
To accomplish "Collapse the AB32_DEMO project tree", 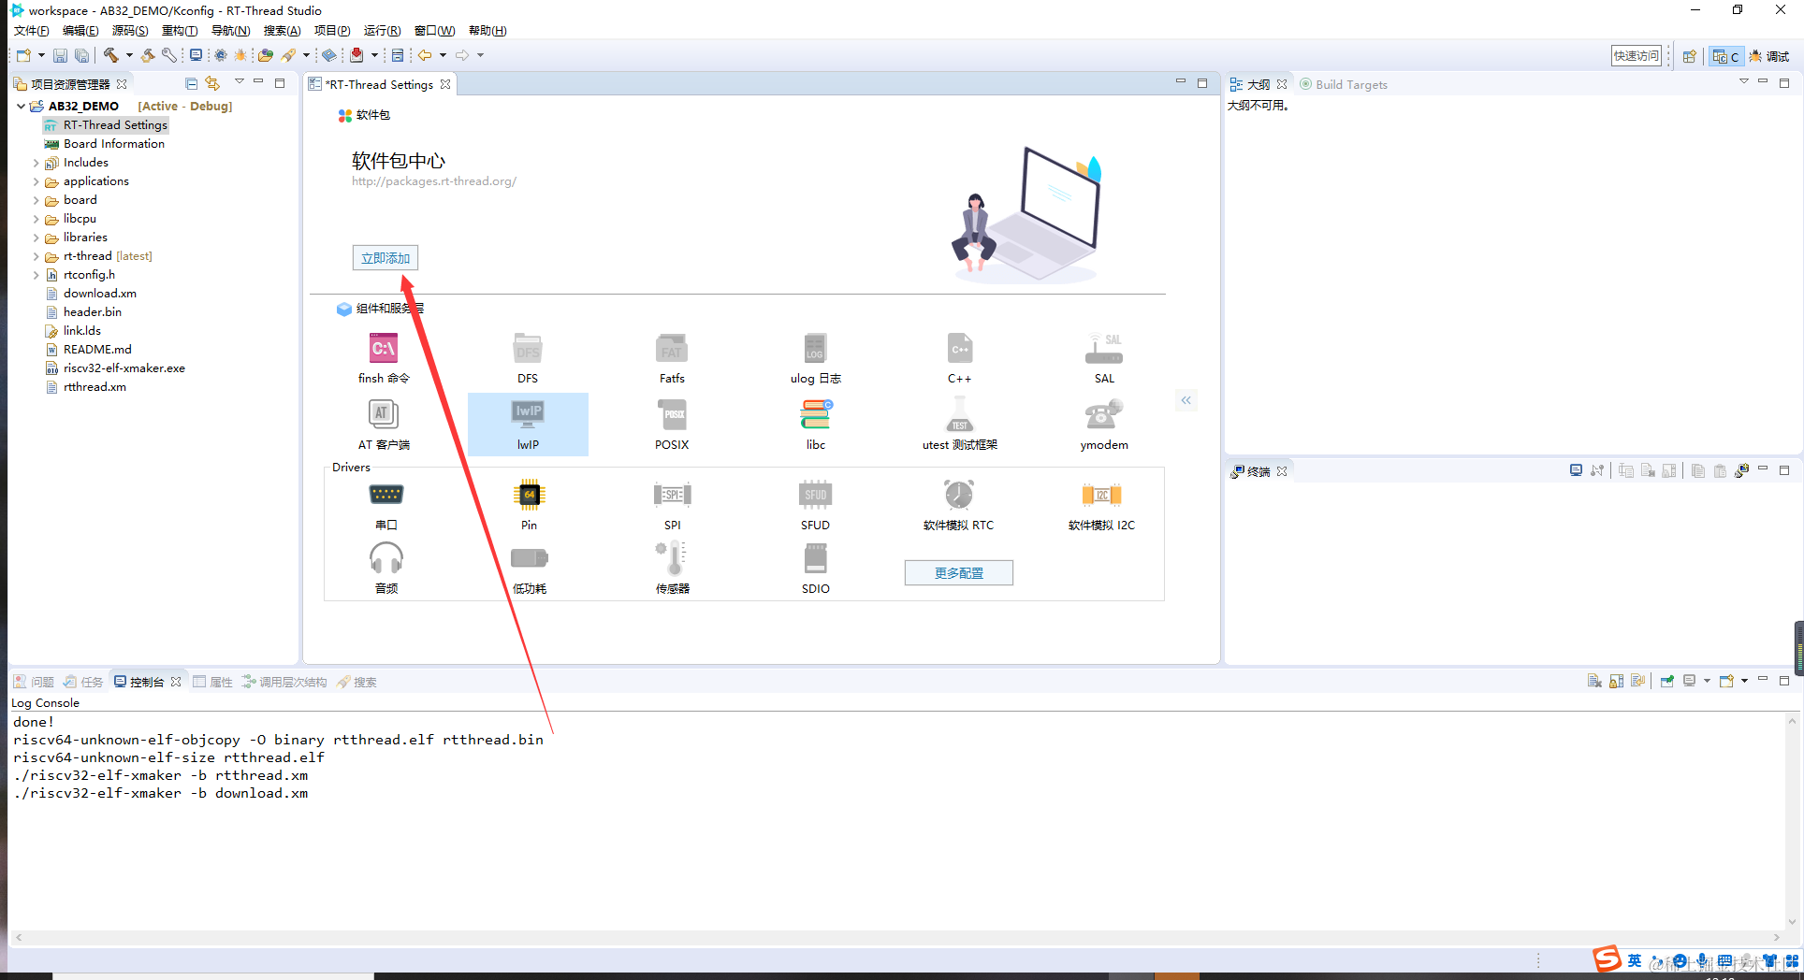I will coord(21,106).
